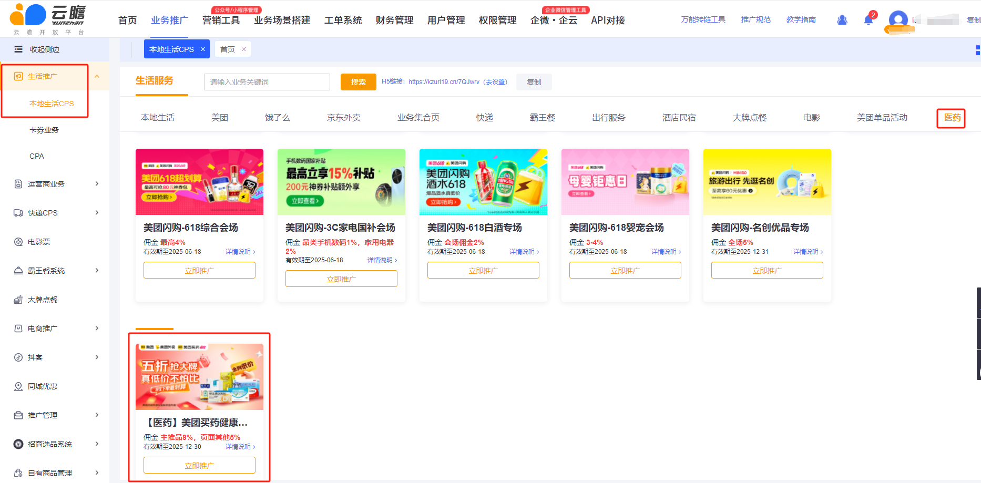Open the 推广规范 link

pos(756,19)
